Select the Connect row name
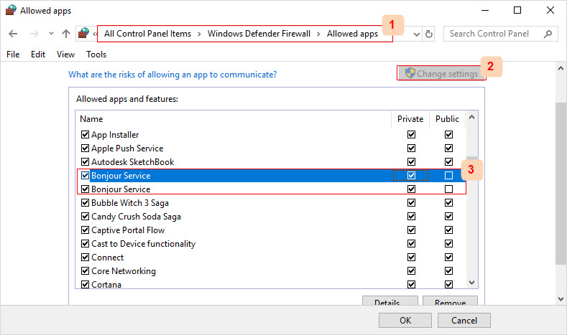Viewport: 567px width, 335px height. 107,258
